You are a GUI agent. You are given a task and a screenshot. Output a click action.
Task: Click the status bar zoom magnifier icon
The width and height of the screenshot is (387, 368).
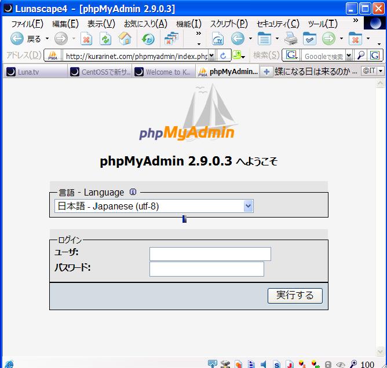[353, 364]
